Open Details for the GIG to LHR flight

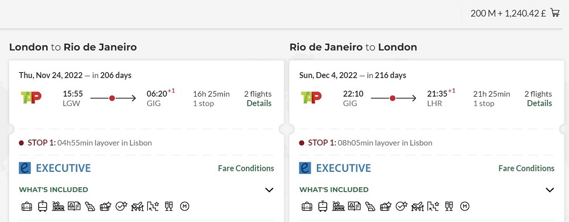tap(539, 104)
